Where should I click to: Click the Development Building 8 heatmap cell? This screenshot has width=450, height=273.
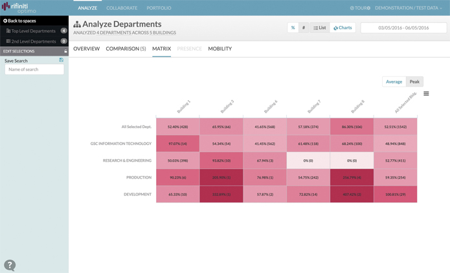(x=352, y=195)
